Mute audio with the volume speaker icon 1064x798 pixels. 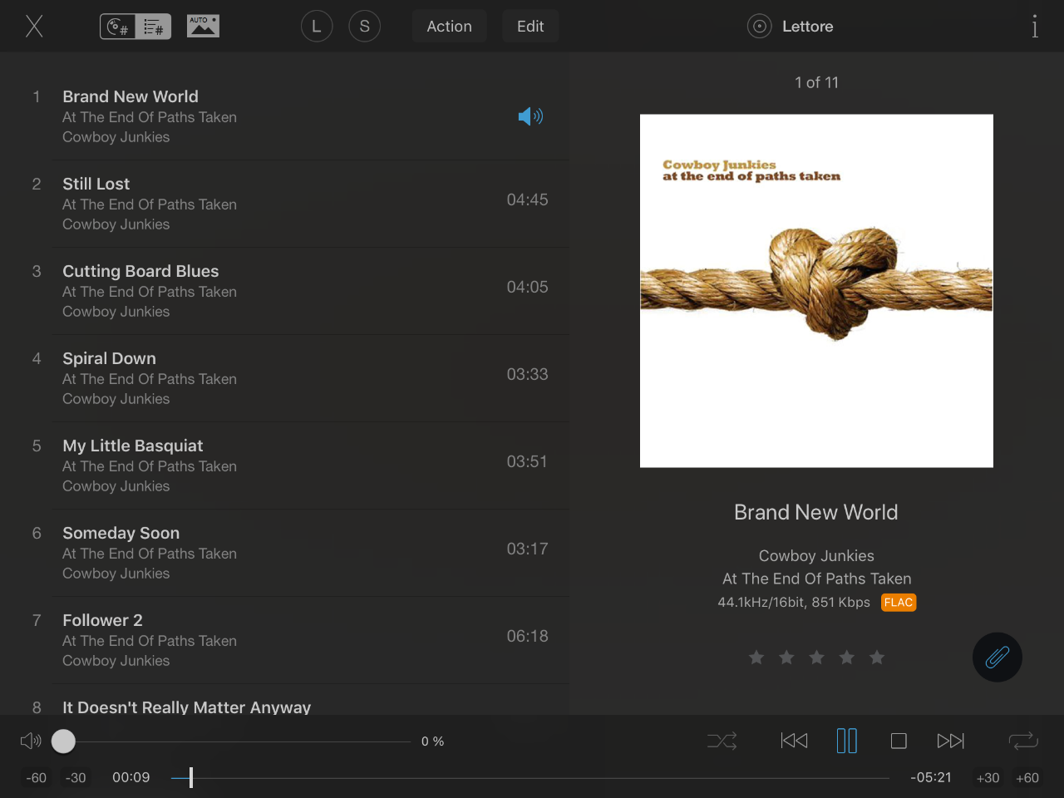pos(31,741)
